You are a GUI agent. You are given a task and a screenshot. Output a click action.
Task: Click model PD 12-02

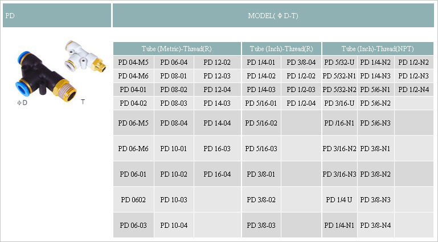217,62
